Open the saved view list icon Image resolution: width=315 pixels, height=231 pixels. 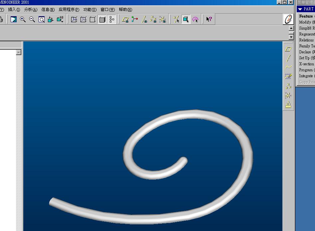60,20
